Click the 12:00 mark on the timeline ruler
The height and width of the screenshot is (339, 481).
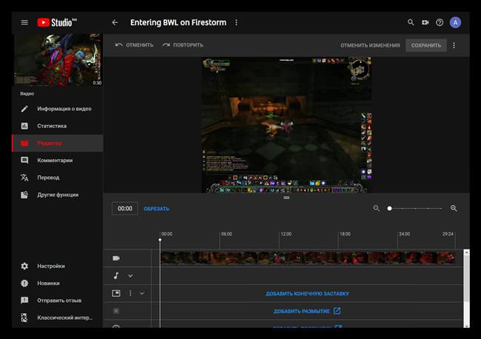pos(286,234)
